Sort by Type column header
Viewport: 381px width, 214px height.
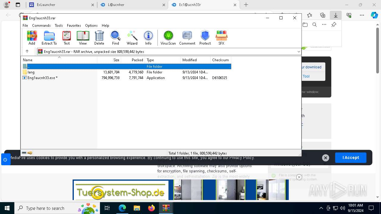163,60
